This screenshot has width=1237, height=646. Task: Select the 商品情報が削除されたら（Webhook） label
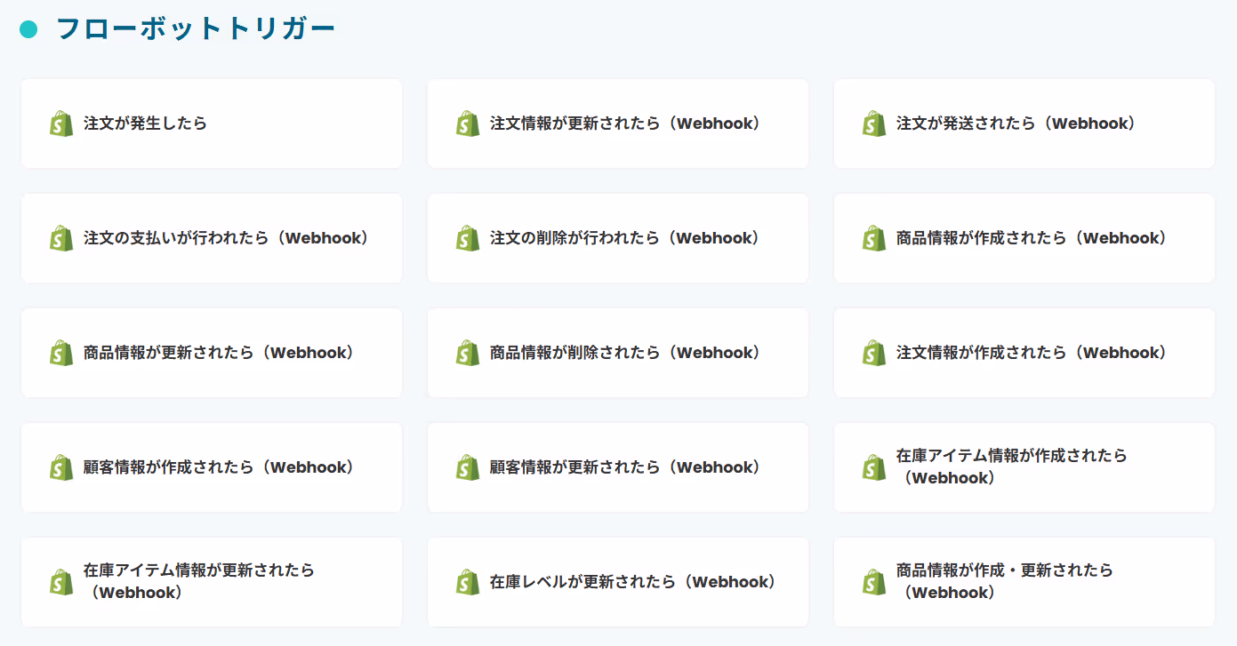[628, 353]
